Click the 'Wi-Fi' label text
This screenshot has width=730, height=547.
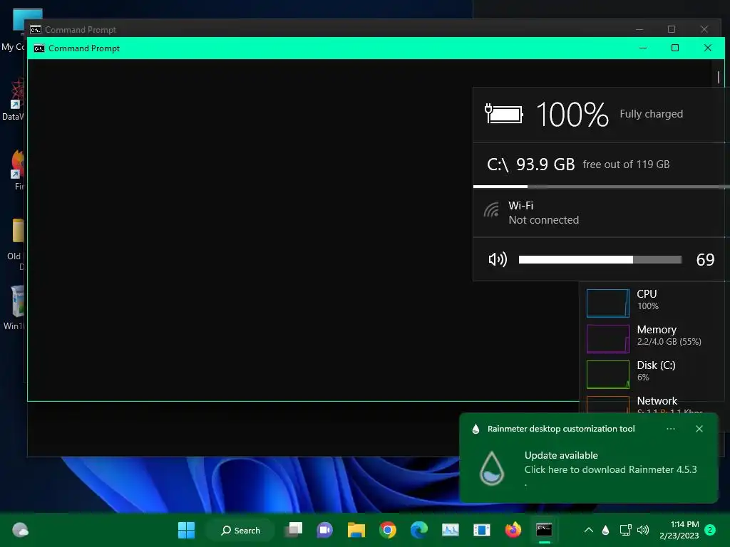point(520,206)
